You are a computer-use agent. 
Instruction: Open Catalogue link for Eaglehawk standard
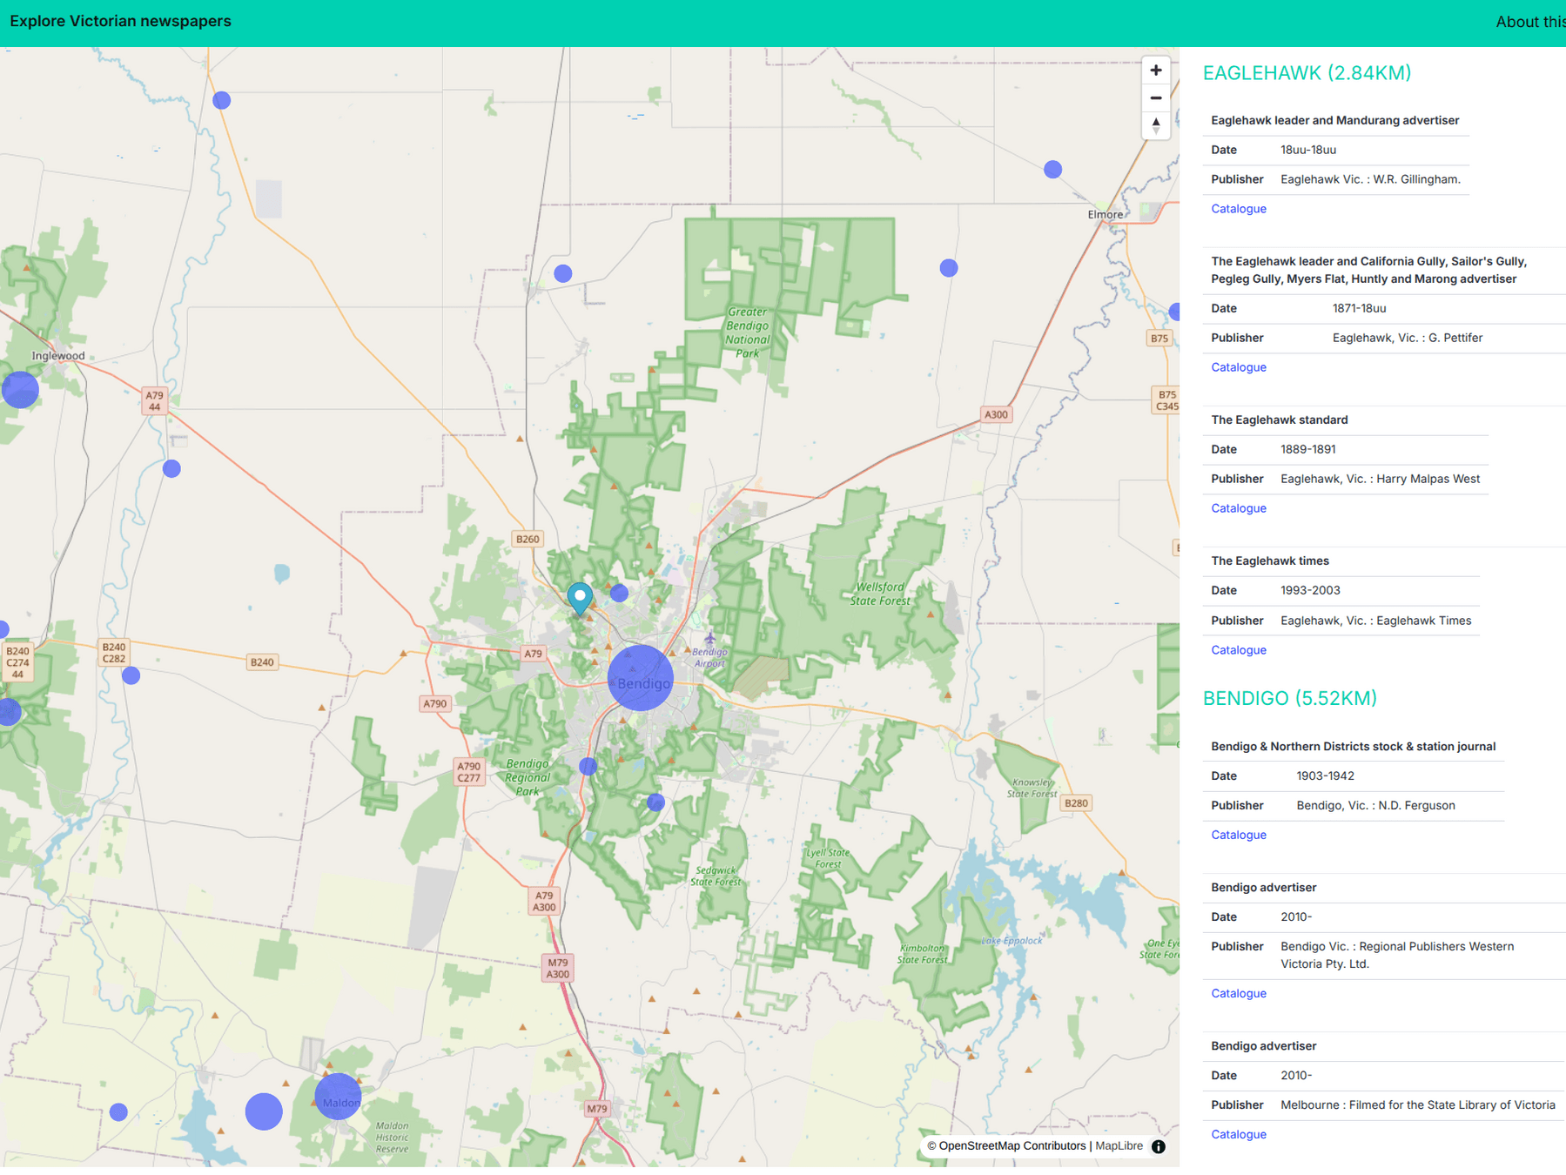1238,508
